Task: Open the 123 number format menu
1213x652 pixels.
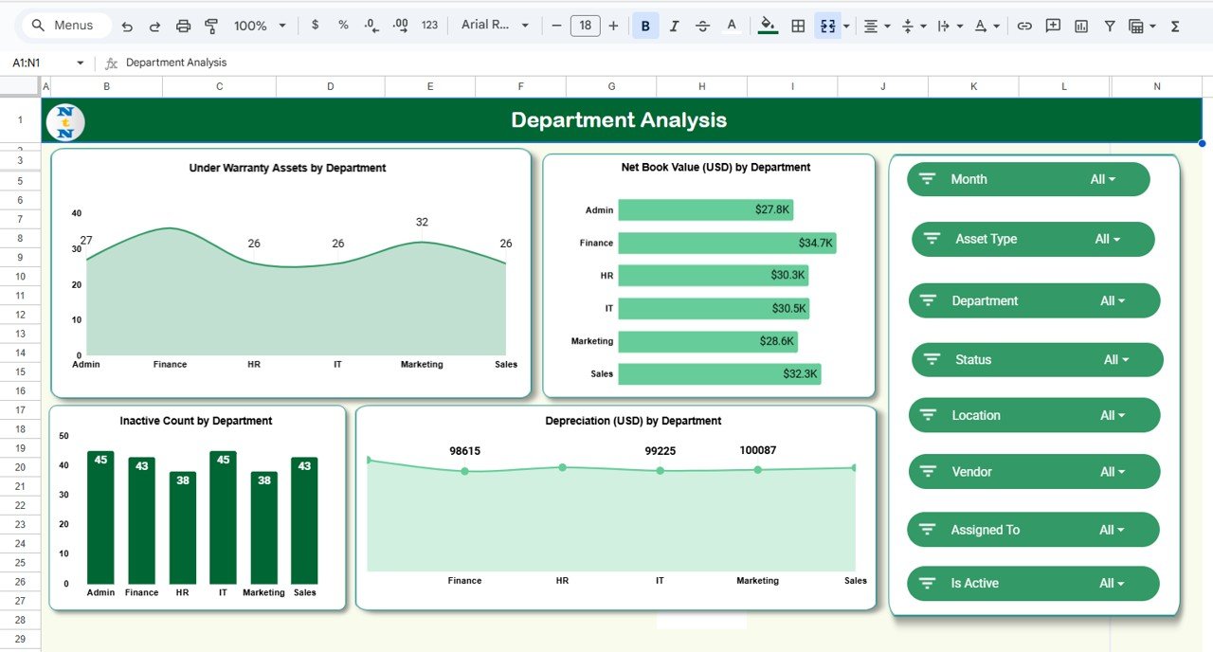Action: (x=429, y=26)
